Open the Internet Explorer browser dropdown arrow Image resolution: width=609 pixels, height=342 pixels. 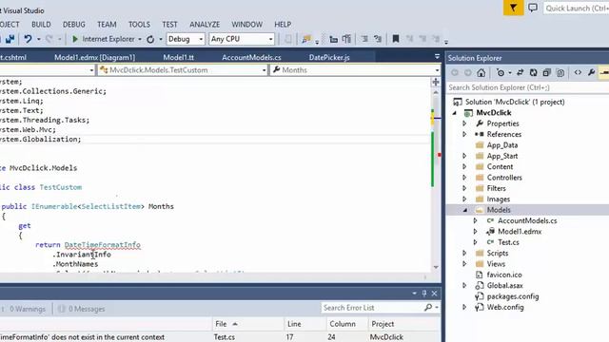(x=140, y=39)
